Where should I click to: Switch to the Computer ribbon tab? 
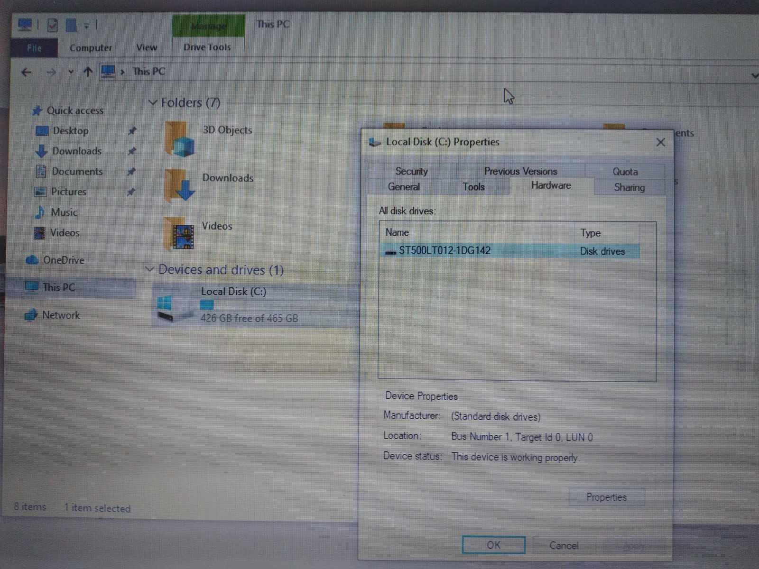tap(91, 48)
